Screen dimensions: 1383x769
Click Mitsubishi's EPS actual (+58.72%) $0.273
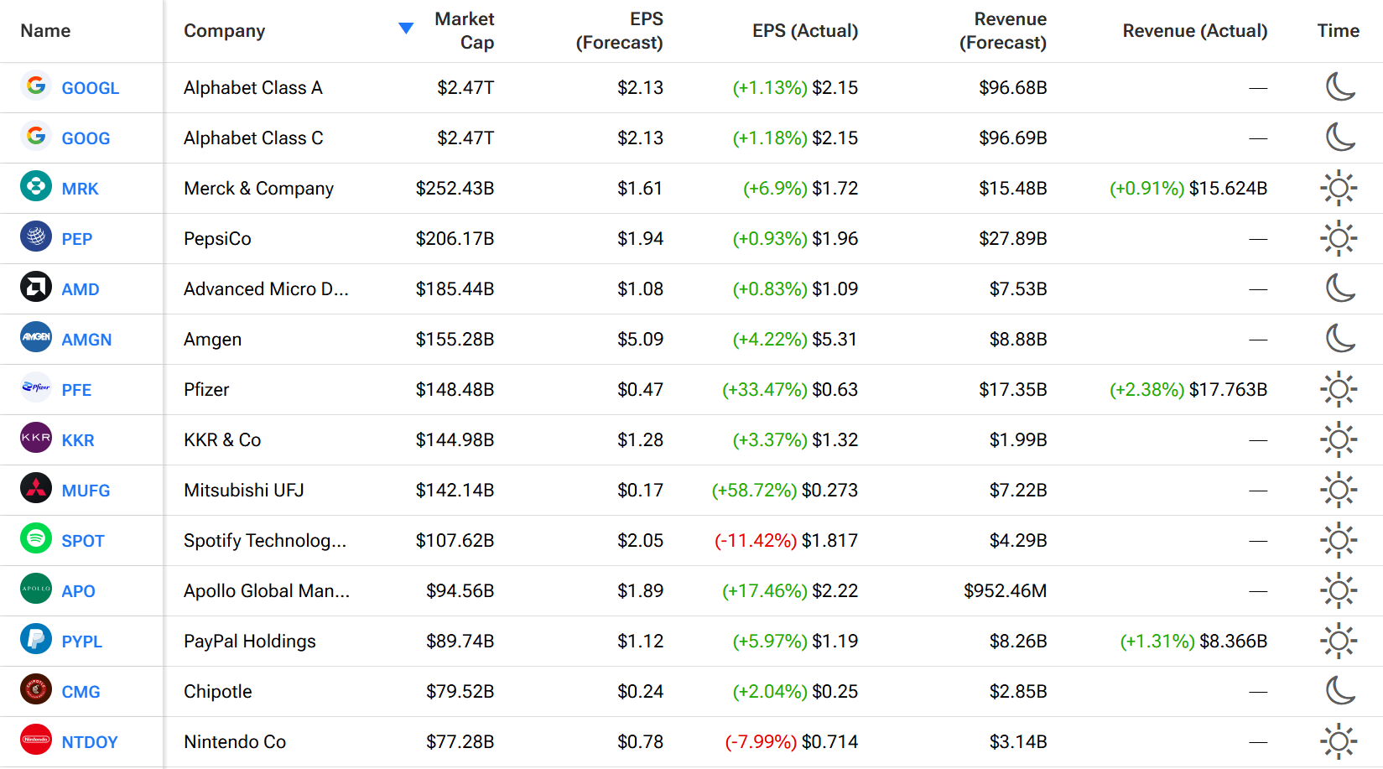coord(784,490)
